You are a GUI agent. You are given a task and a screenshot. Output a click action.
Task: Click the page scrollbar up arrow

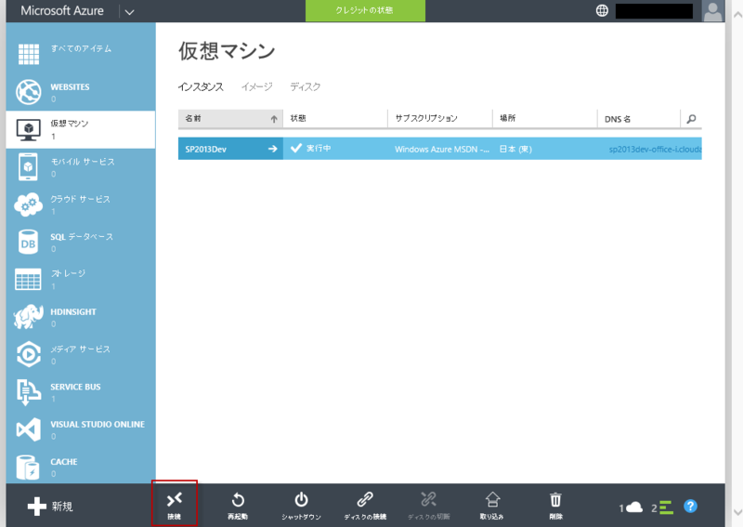pos(737,15)
